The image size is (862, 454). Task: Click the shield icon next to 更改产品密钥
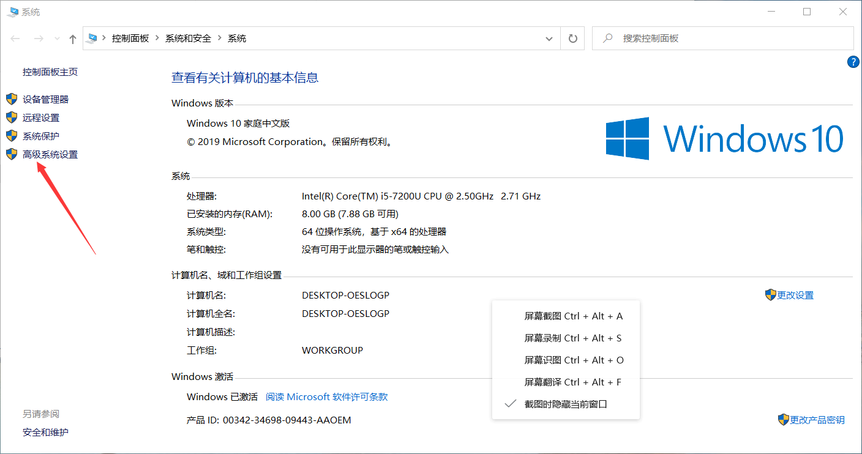pos(784,420)
